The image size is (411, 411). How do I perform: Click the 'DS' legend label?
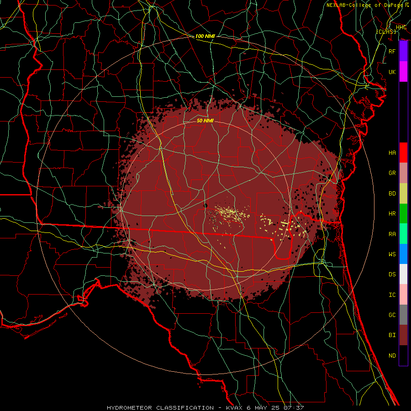coord(392,274)
